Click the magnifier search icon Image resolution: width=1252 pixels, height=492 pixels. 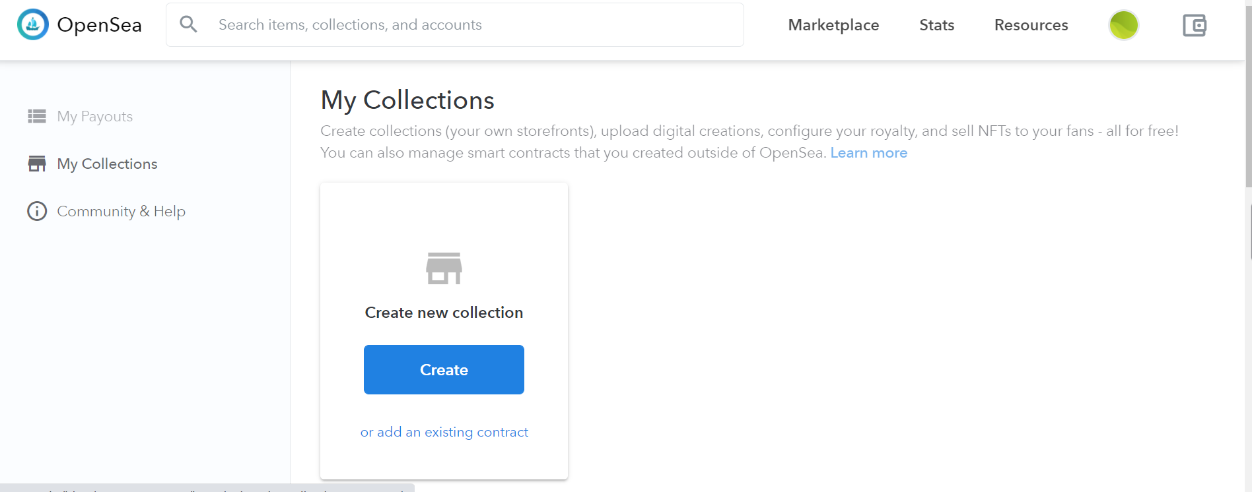188,24
